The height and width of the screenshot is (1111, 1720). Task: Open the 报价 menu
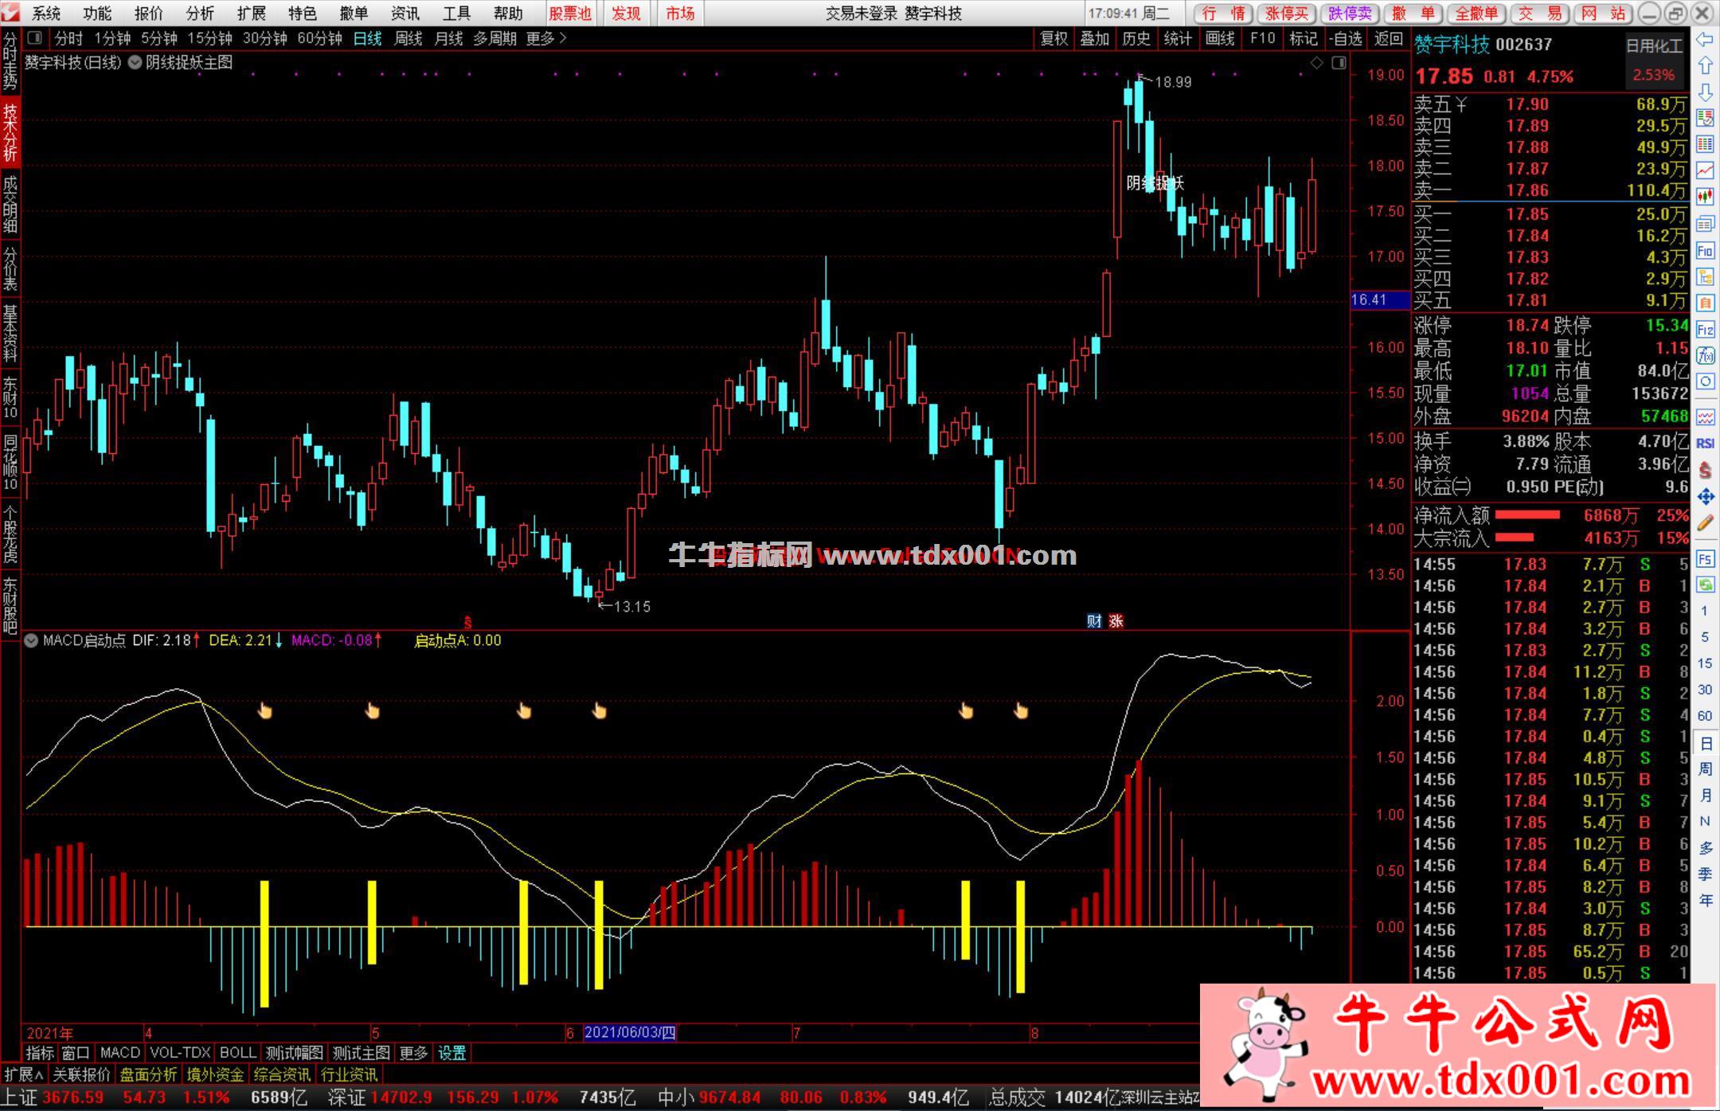(x=148, y=14)
